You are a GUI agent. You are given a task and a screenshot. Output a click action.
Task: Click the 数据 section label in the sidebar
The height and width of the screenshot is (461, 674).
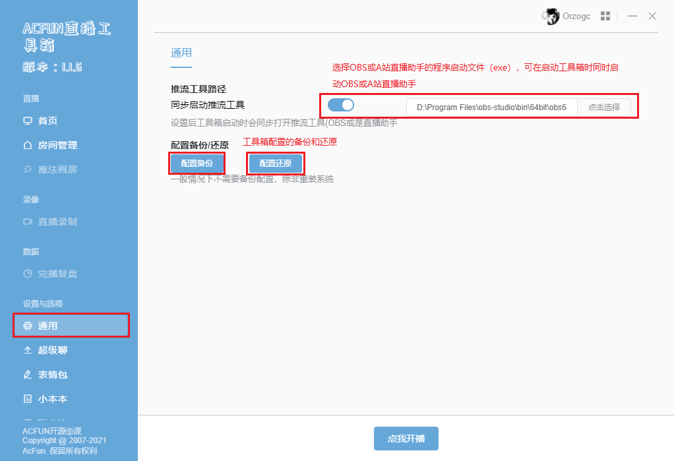coord(31,251)
